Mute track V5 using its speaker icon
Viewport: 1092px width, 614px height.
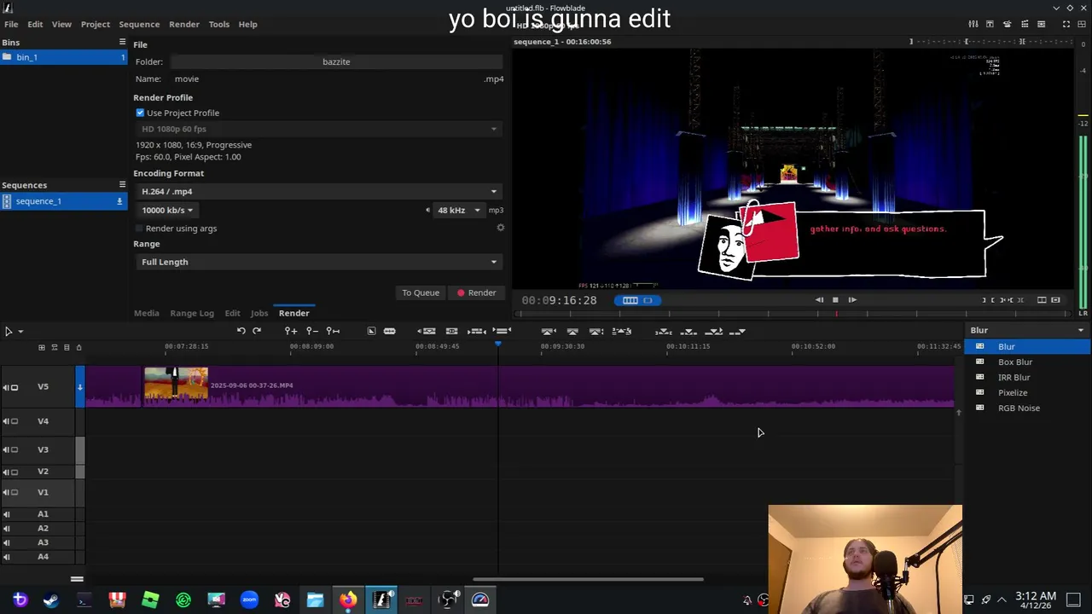tap(6, 387)
